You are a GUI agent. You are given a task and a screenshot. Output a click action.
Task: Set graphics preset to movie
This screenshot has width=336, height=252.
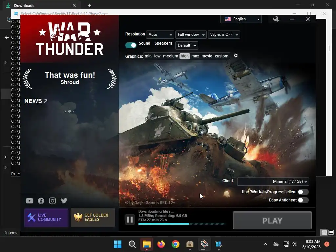(207, 56)
